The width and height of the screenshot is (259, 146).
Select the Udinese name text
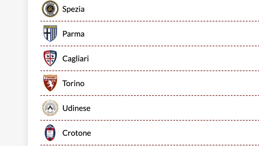coord(76,108)
